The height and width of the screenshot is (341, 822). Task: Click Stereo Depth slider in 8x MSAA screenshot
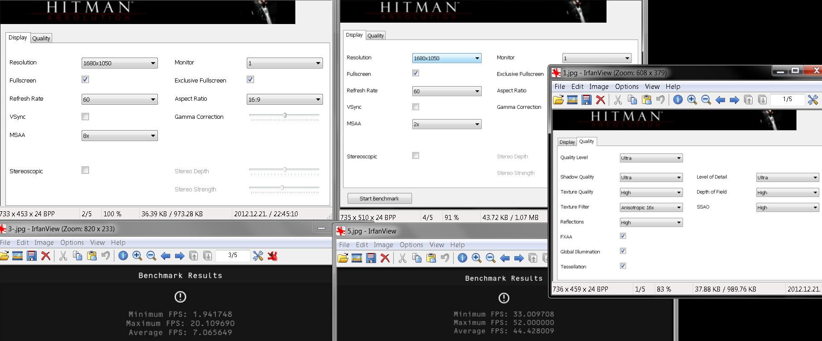[284, 170]
